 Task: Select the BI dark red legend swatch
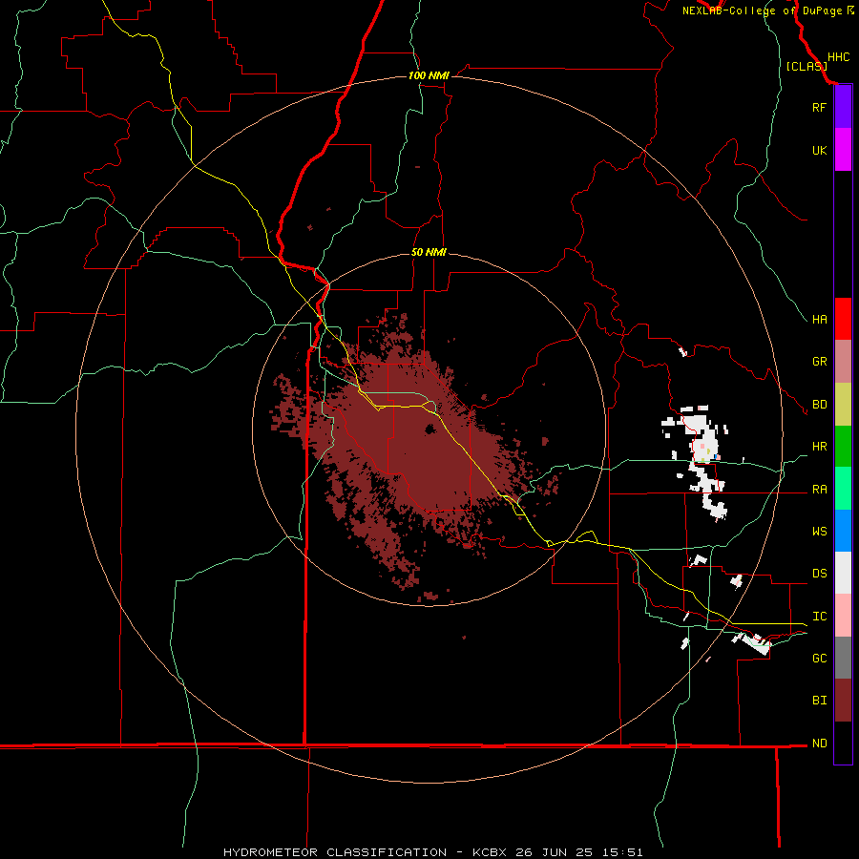[x=843, y=701]
